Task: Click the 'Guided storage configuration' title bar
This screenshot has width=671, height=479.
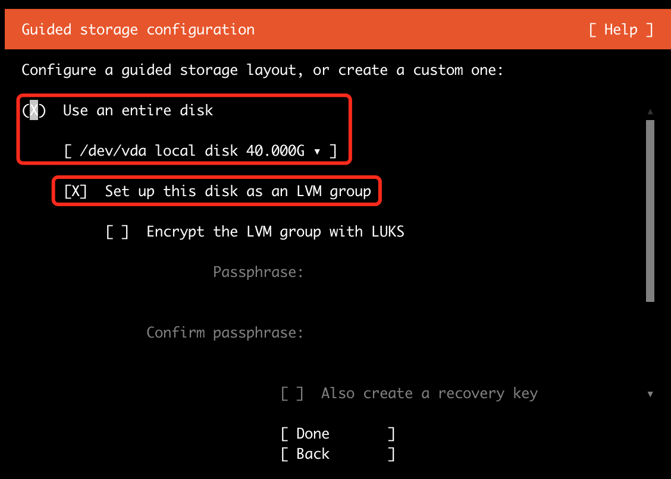Action: 335,30
